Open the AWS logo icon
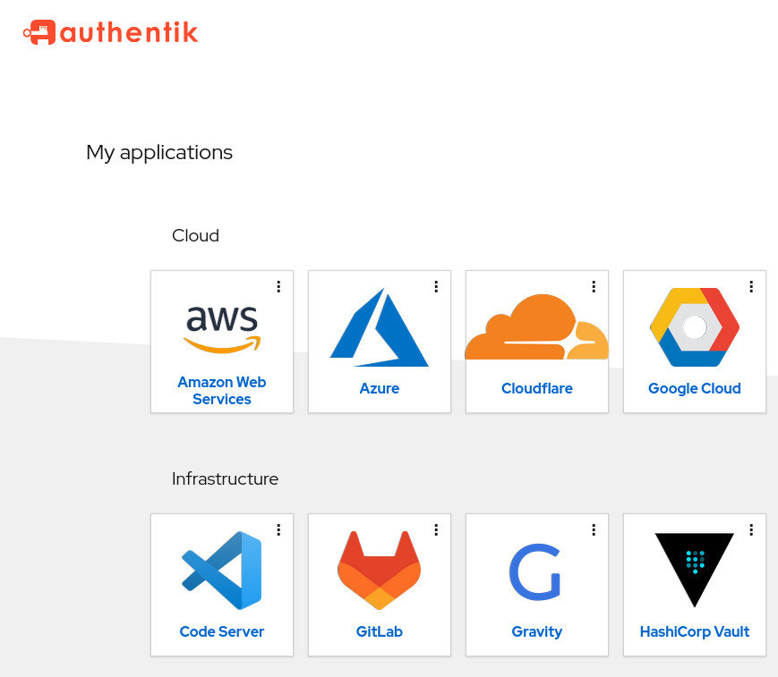Image resolution: width=778 pixels, height=677 pixels. pos(222,328)
